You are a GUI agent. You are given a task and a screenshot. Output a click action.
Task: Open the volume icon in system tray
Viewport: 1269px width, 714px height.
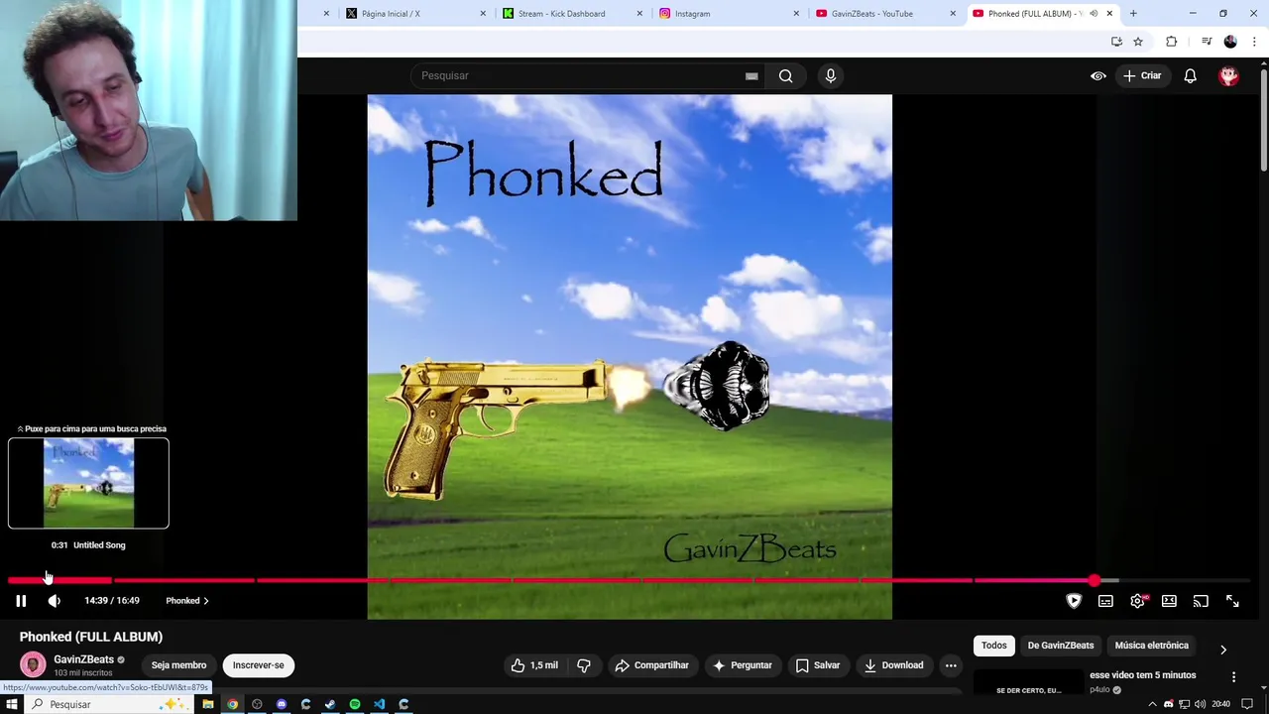click(1200, 705)
